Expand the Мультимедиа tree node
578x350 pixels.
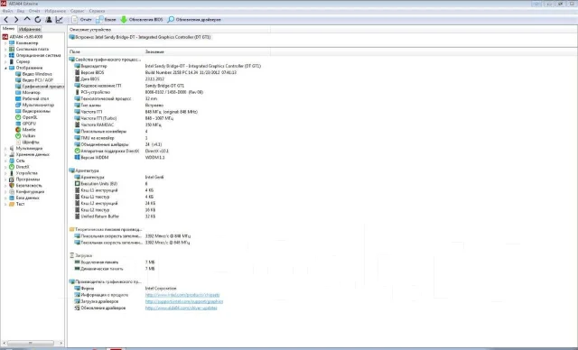point(5,148)
